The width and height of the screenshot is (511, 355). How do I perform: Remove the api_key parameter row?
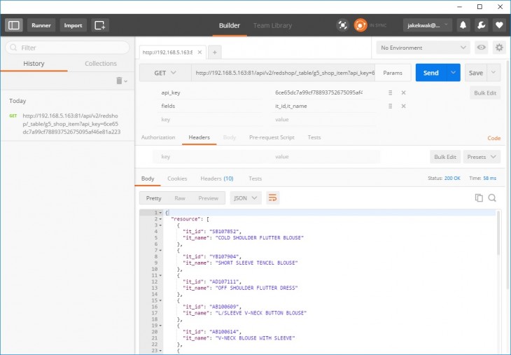(403, 92)
